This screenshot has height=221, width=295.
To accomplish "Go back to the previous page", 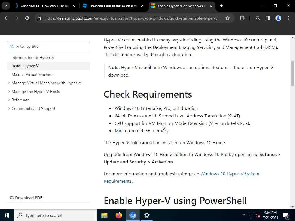I will tap(6, 18).
